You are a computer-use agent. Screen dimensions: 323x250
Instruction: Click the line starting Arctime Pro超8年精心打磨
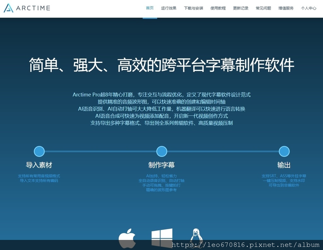[161, 94]
